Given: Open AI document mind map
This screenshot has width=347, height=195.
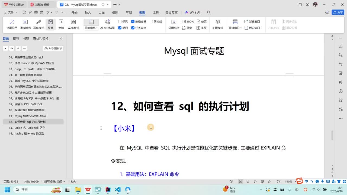Looking at the screenshot, I should (107, 24).
